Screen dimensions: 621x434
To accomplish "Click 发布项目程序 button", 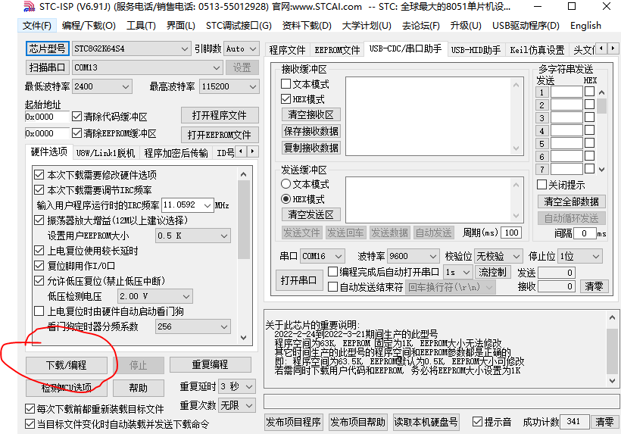I will tap(293, 422).
